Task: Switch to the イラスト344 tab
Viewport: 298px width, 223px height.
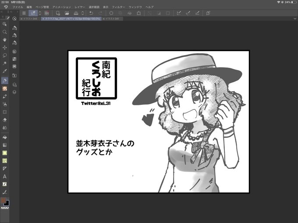Action: coord(30,19)
